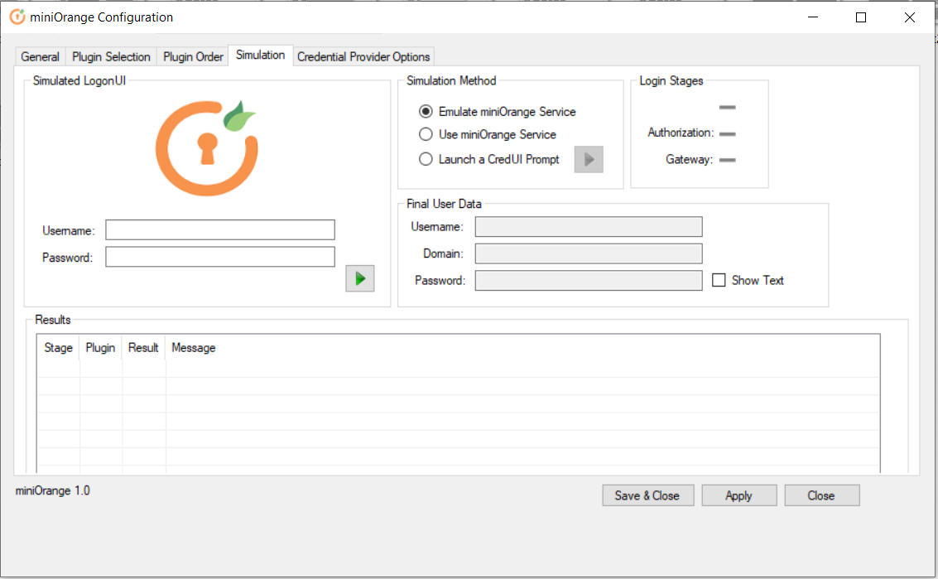Click the Final User Data Domain field
Viewport: 938px width, 579px height.
click(x=589, y=253)
